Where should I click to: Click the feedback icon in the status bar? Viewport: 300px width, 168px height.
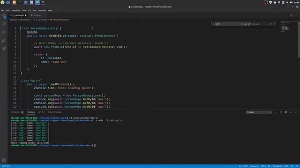tap(292, 166)
